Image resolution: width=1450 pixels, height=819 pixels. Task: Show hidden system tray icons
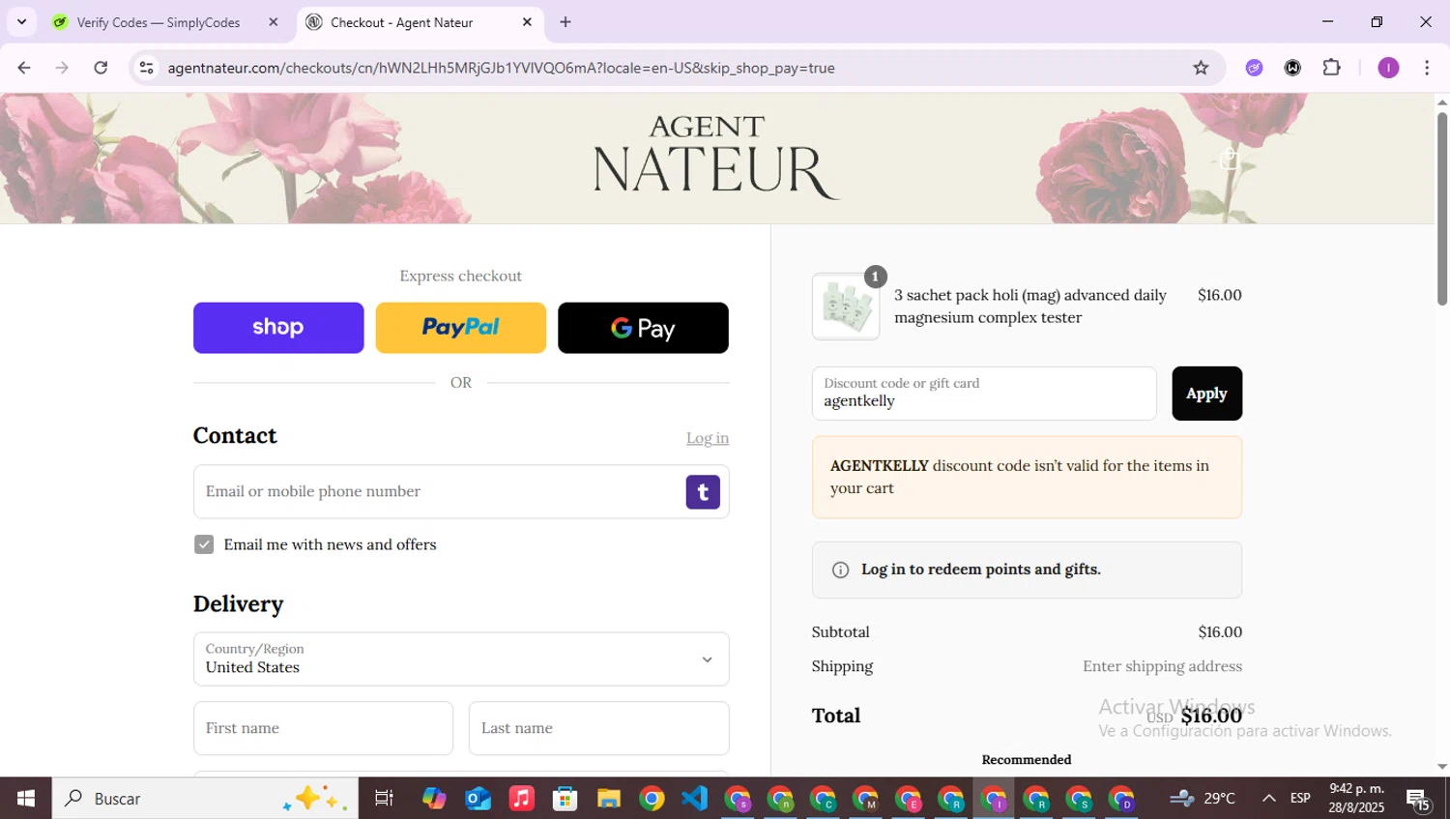[x=1268, y=799]
